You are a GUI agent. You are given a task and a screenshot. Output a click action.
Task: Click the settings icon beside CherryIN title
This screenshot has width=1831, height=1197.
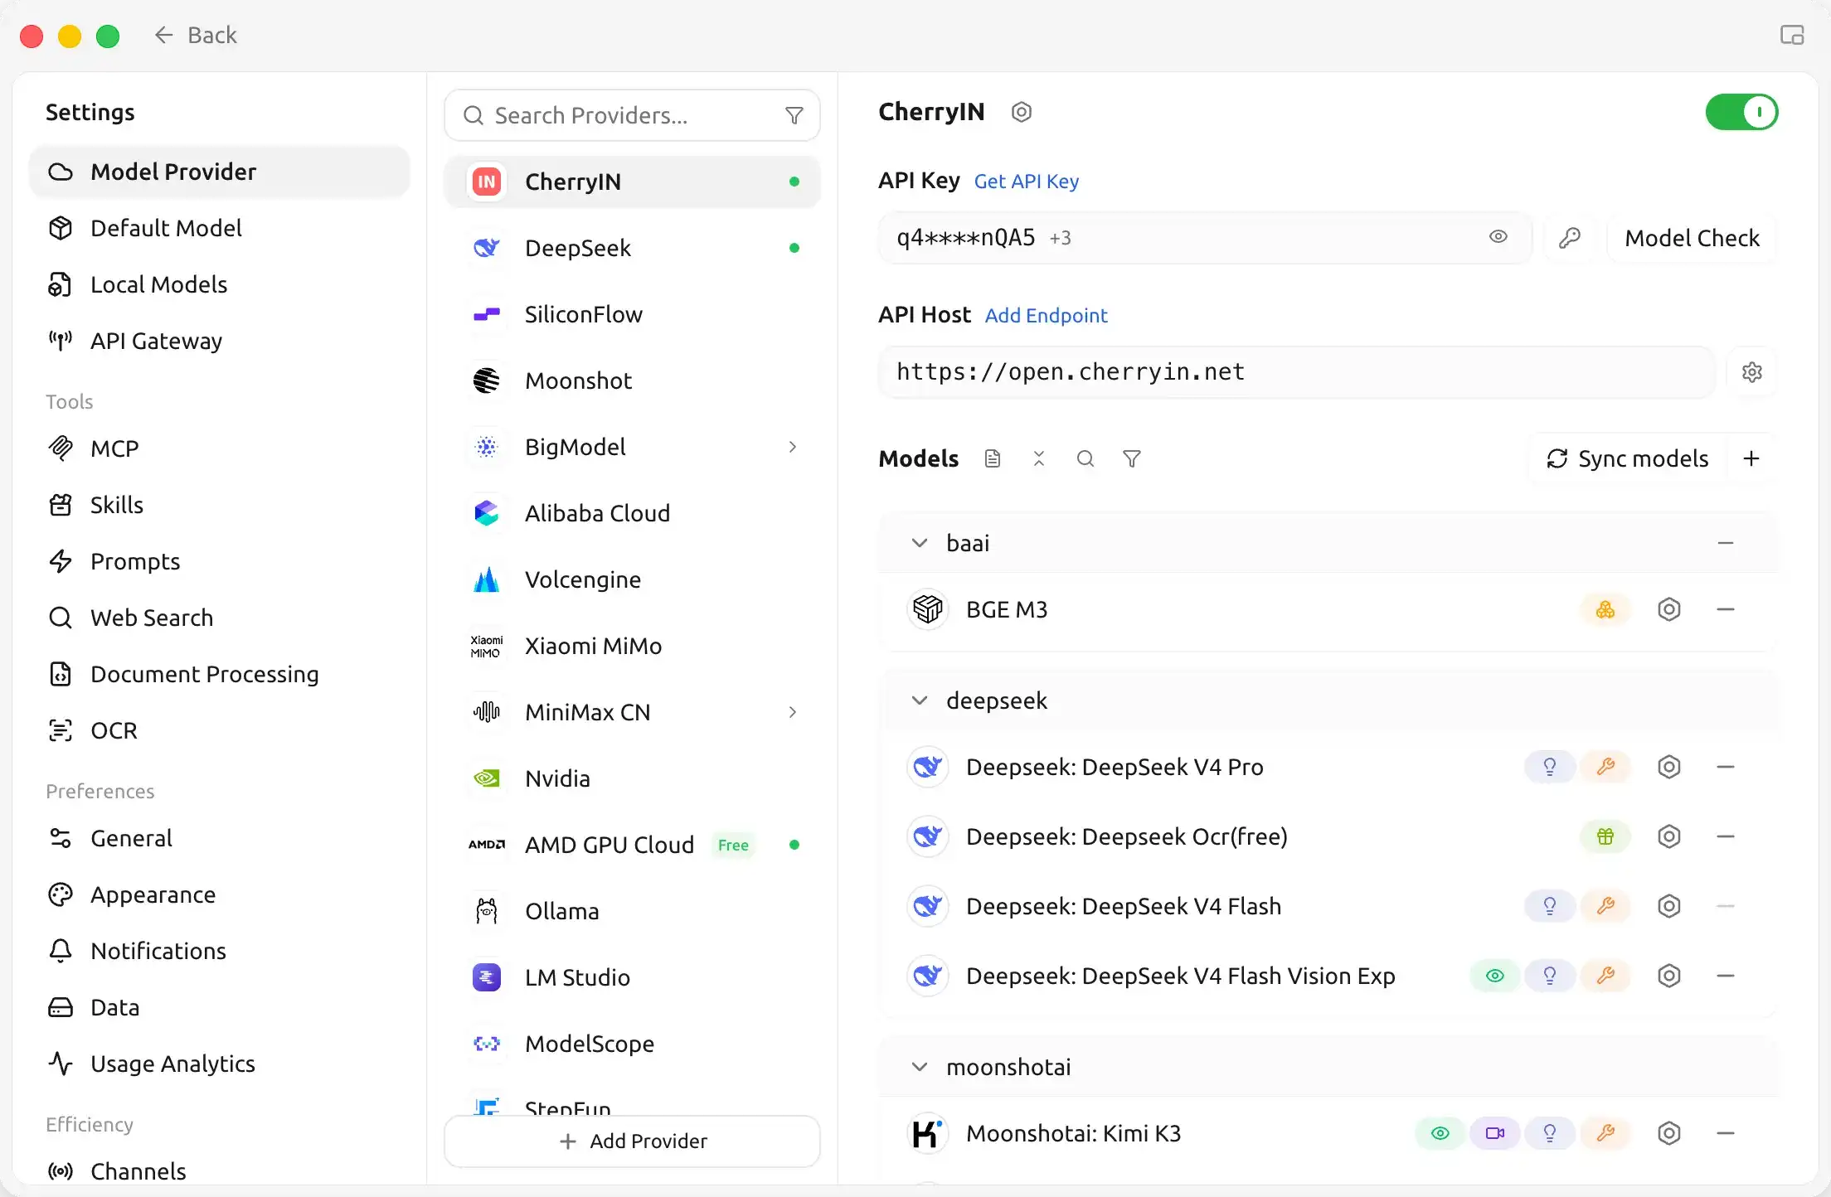[1021, 112]
